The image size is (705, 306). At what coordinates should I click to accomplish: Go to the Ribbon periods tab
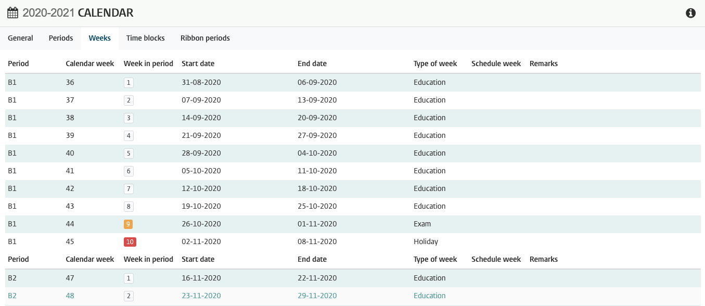205,38
